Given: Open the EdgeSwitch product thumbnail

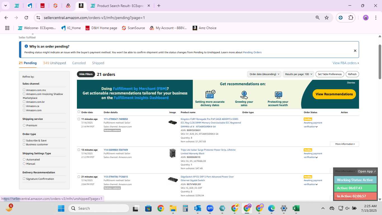Looking at the screenshot, I should pyautogui.click(x=173, y=180).
